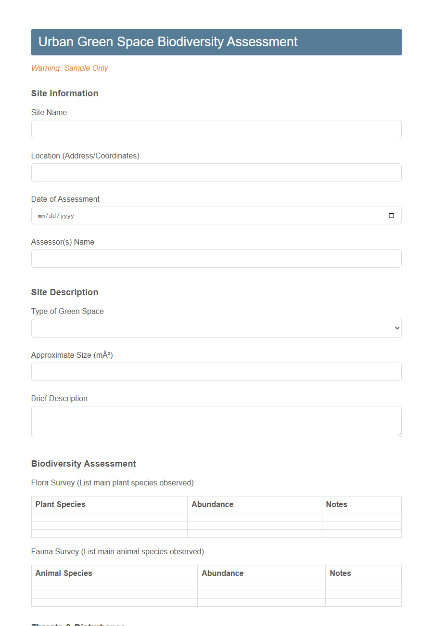433x626 pixels.
Task: Click inside the Brief Description text area
Action: coord(216,421)
